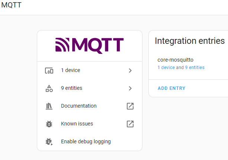Enable debug logging via its label

pyautogui.click(x=86, y=141)
